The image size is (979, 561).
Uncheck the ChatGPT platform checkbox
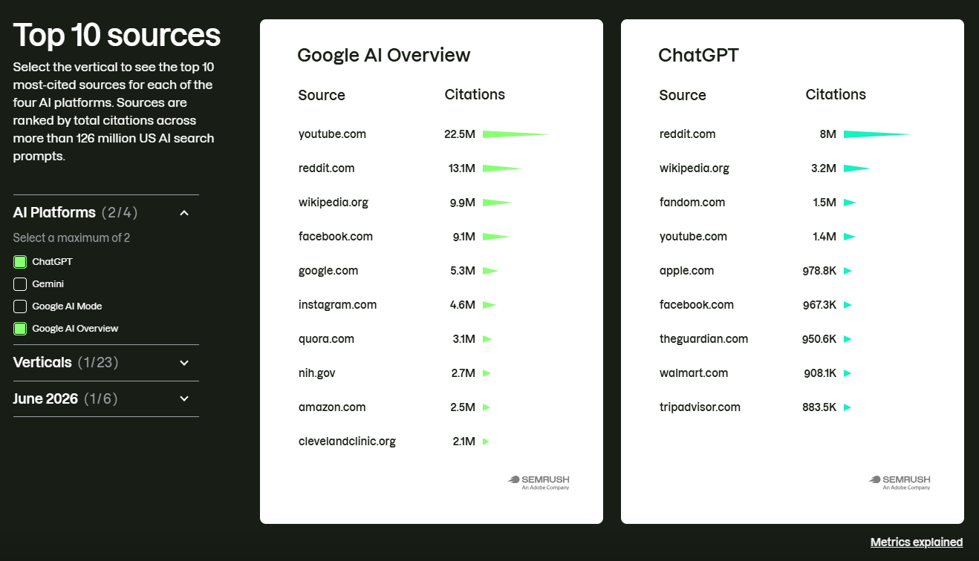(20, 262)
